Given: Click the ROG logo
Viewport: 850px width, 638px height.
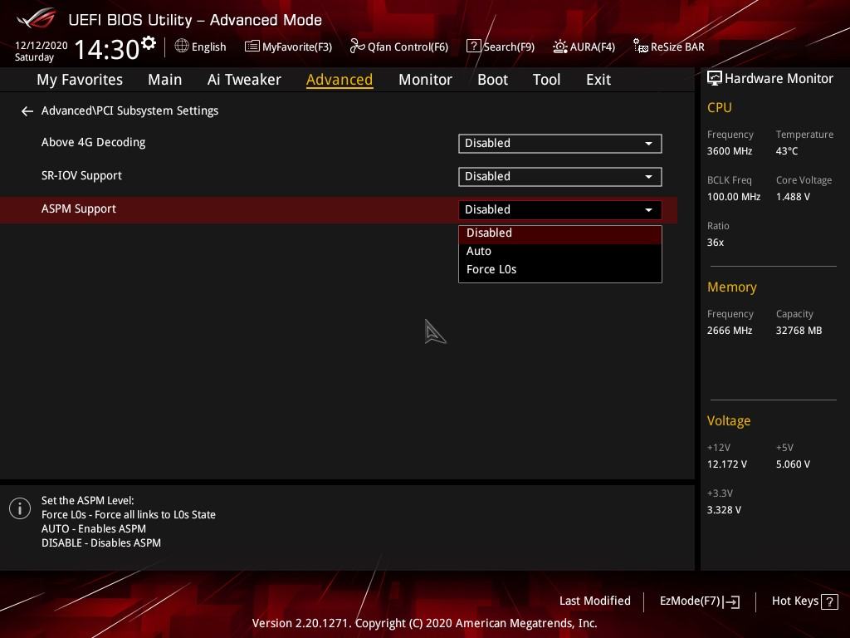Looking at the screenshot, I should 37,18.
